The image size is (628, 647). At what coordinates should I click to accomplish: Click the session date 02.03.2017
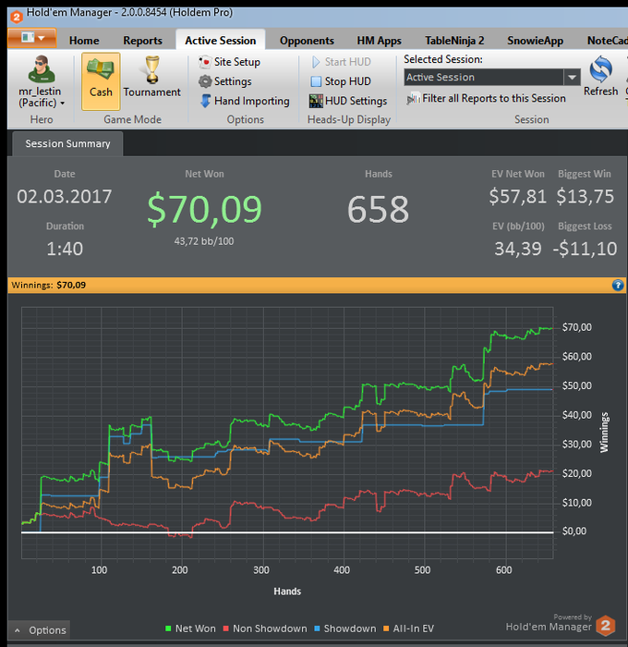click(65, 196)
